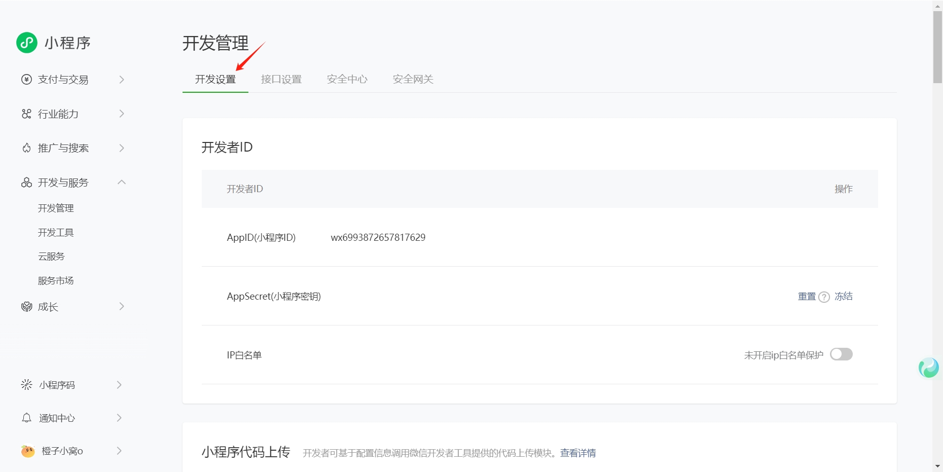Screen dimensions: 943x472
Task: Click the green mini program logo icon
Action: click(x=27, y=43)
